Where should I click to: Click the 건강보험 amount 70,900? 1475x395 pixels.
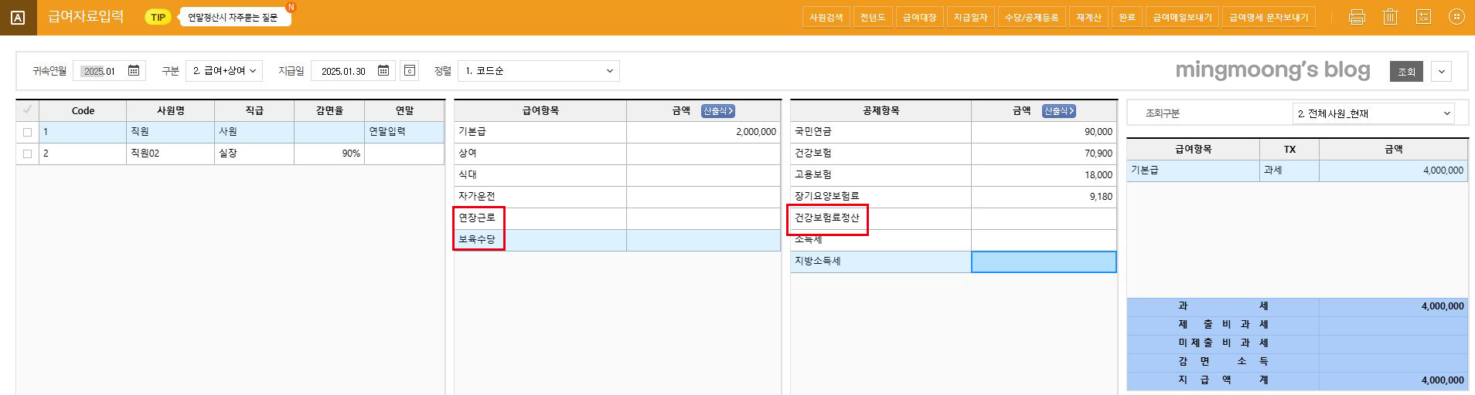pos(1044,154)
